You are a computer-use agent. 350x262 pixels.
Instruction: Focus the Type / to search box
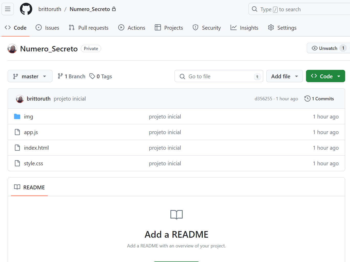pyautogui.click(x=299, y=9)
